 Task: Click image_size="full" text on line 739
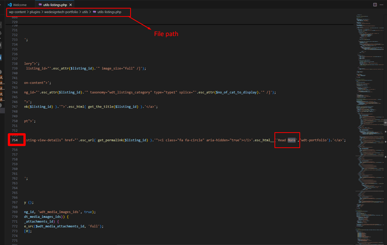coord(118,68)
